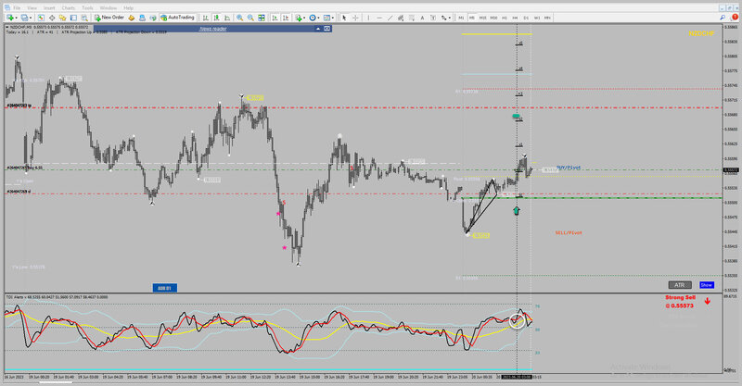742x386 pixels.
Task: Zoom in on the chart
Action: coord(240,18)
